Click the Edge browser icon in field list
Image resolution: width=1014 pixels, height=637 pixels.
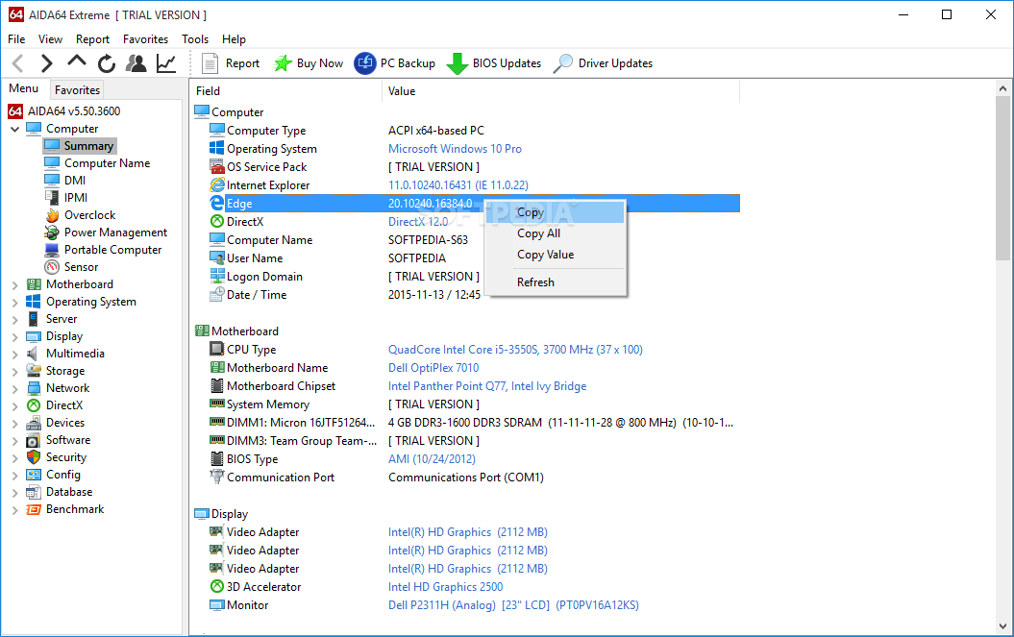217,203
